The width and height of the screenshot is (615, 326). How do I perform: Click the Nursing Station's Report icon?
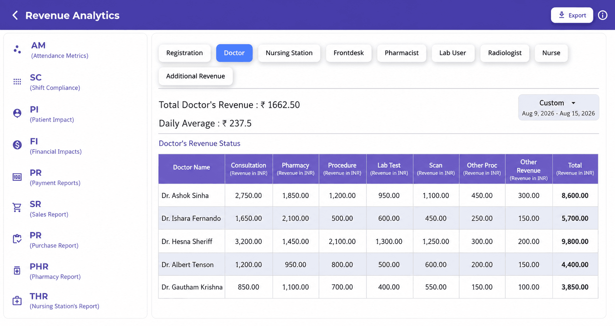(17, 300)
